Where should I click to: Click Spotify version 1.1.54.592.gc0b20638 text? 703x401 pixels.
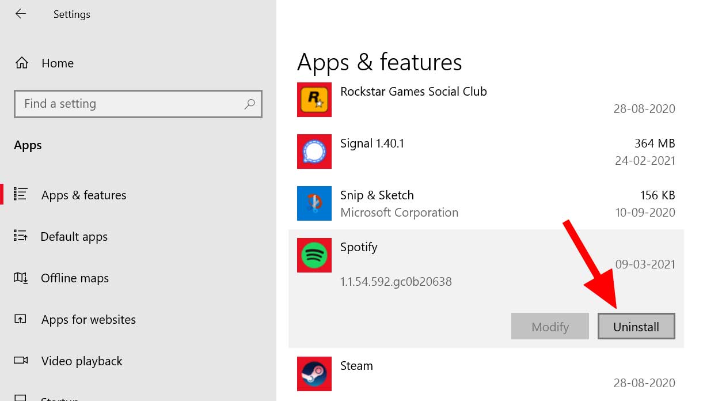pyautogui.click(x=396, y=282)
